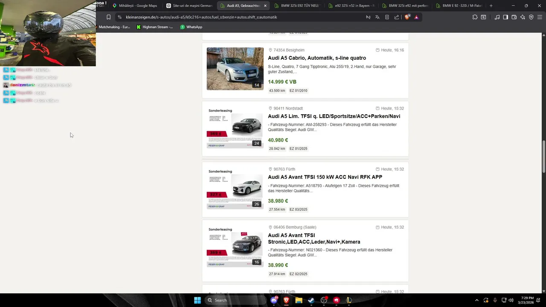Switch to BMW 325i e92 mit perfor tab
The height and width of the screenshot is (307, 546).
pyautogui.click(x=405, y=6)
